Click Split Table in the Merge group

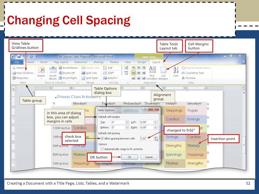[x=90, y=78]
